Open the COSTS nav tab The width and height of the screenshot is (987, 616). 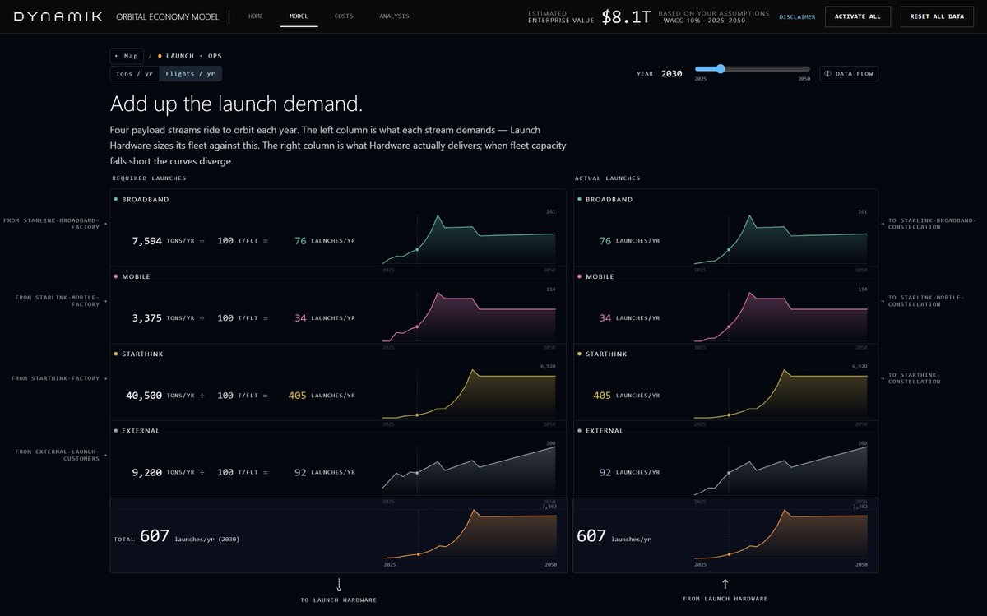pyautogui.click(x=344, y=16)
